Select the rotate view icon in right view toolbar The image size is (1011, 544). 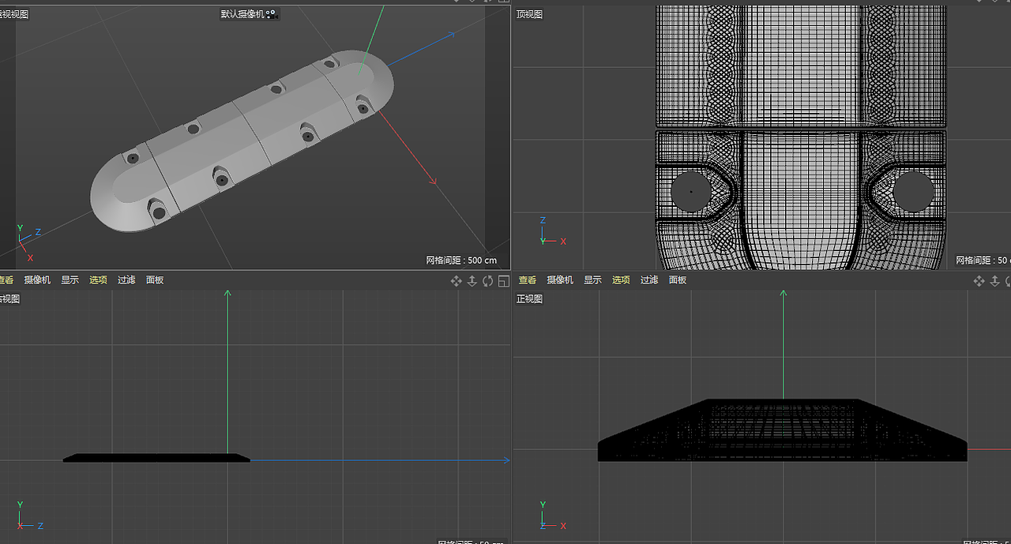click(488, 281)
